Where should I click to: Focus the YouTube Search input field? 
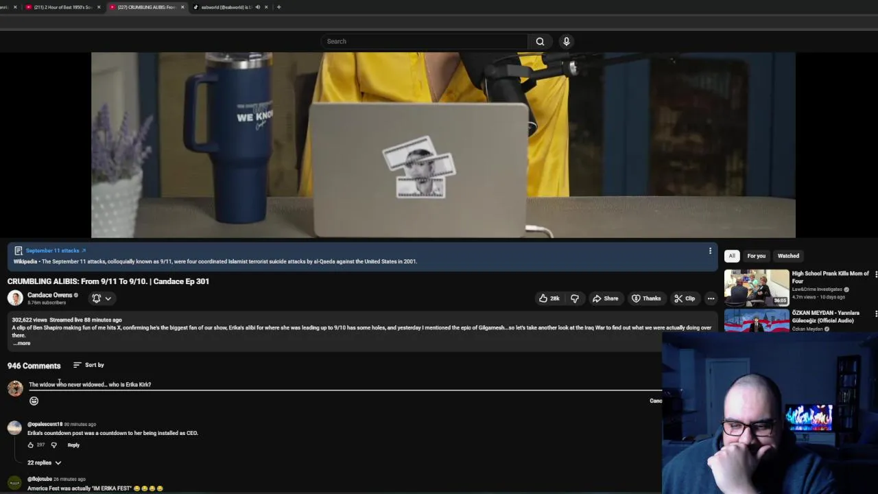[424, 41]
